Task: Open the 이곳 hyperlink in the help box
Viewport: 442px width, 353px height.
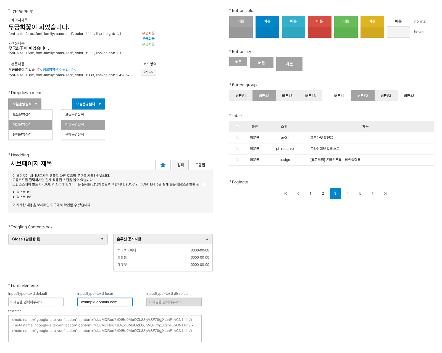Action: point(53,205)
